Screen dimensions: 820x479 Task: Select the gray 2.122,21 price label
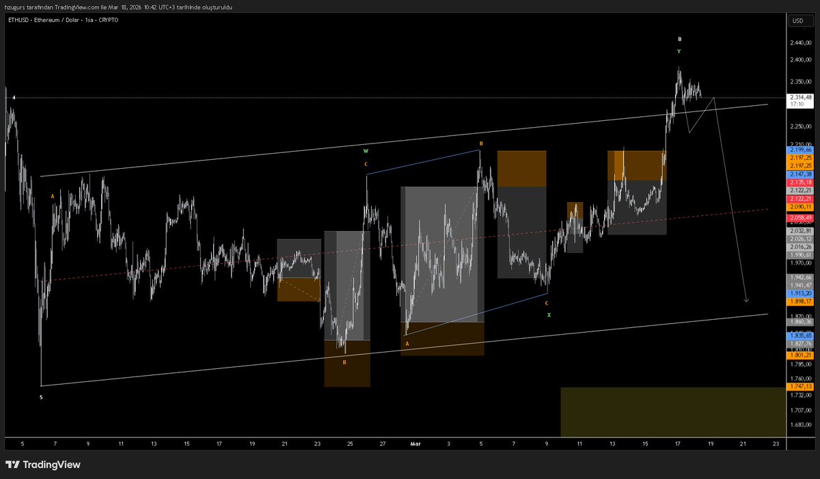click(x=800, y=191)
